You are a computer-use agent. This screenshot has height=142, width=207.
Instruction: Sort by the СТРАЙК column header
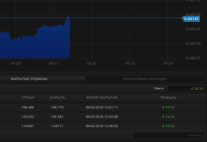pyautogui.click(x=28, y=97)
